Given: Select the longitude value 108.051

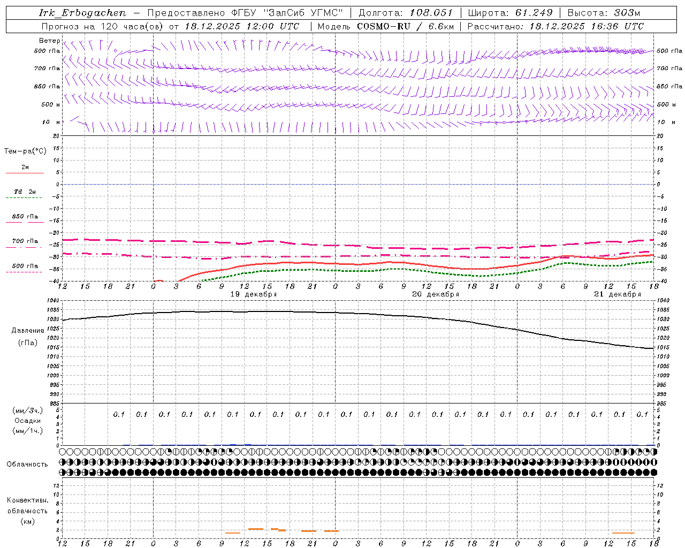Looking at the screenshot, I should (431, 13).
